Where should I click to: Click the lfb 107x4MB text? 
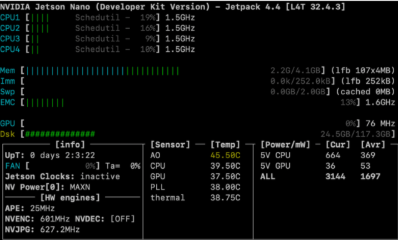coord(363,71)
